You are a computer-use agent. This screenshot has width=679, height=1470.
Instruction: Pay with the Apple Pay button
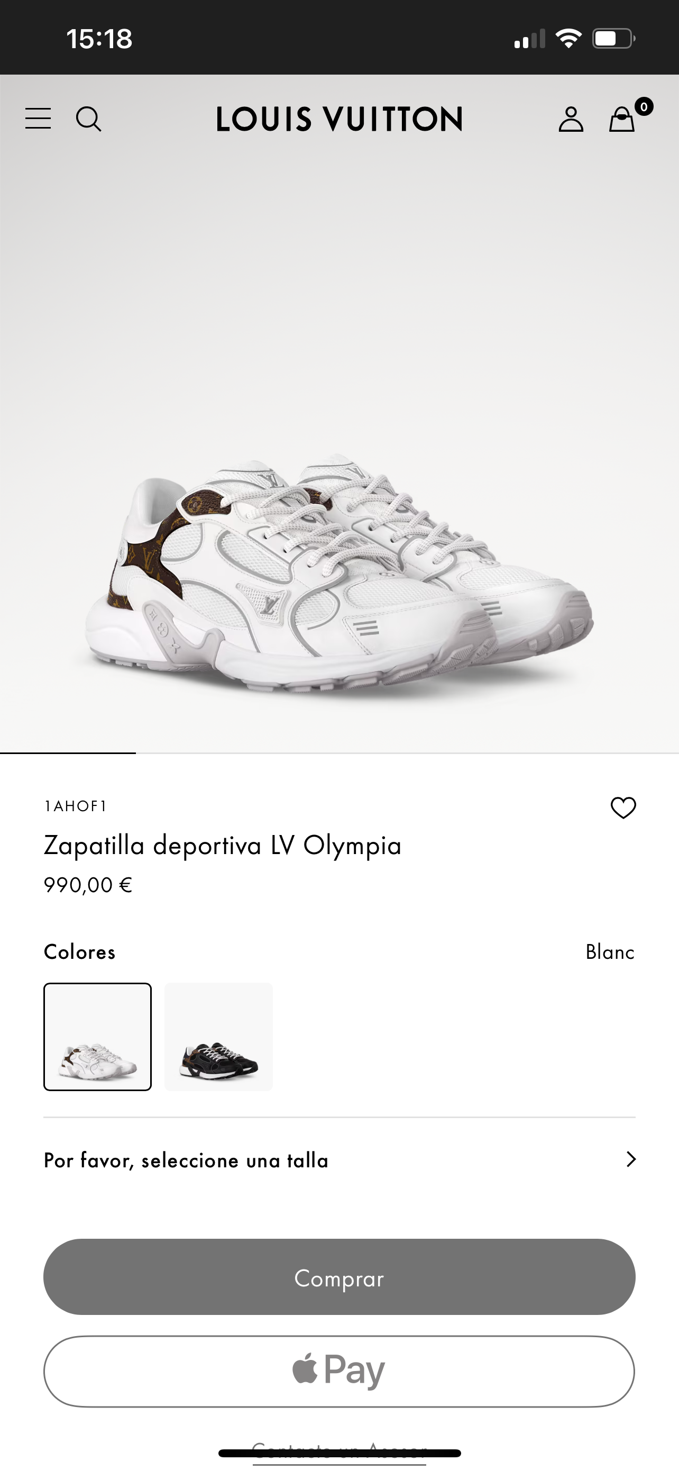(339, 1371)
